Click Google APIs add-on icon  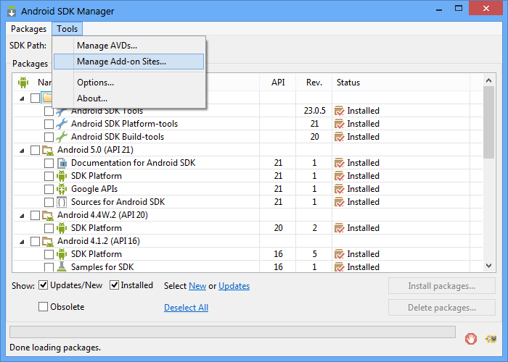tap(62, 189)
